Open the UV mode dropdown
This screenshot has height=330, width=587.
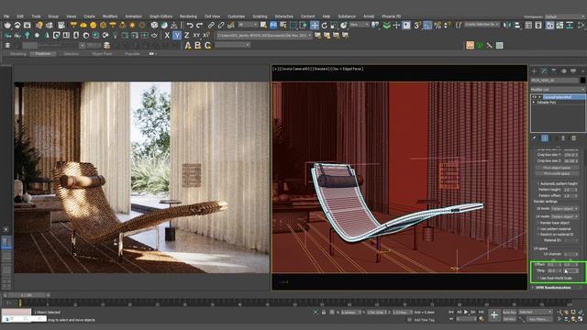tap(564, 216)
